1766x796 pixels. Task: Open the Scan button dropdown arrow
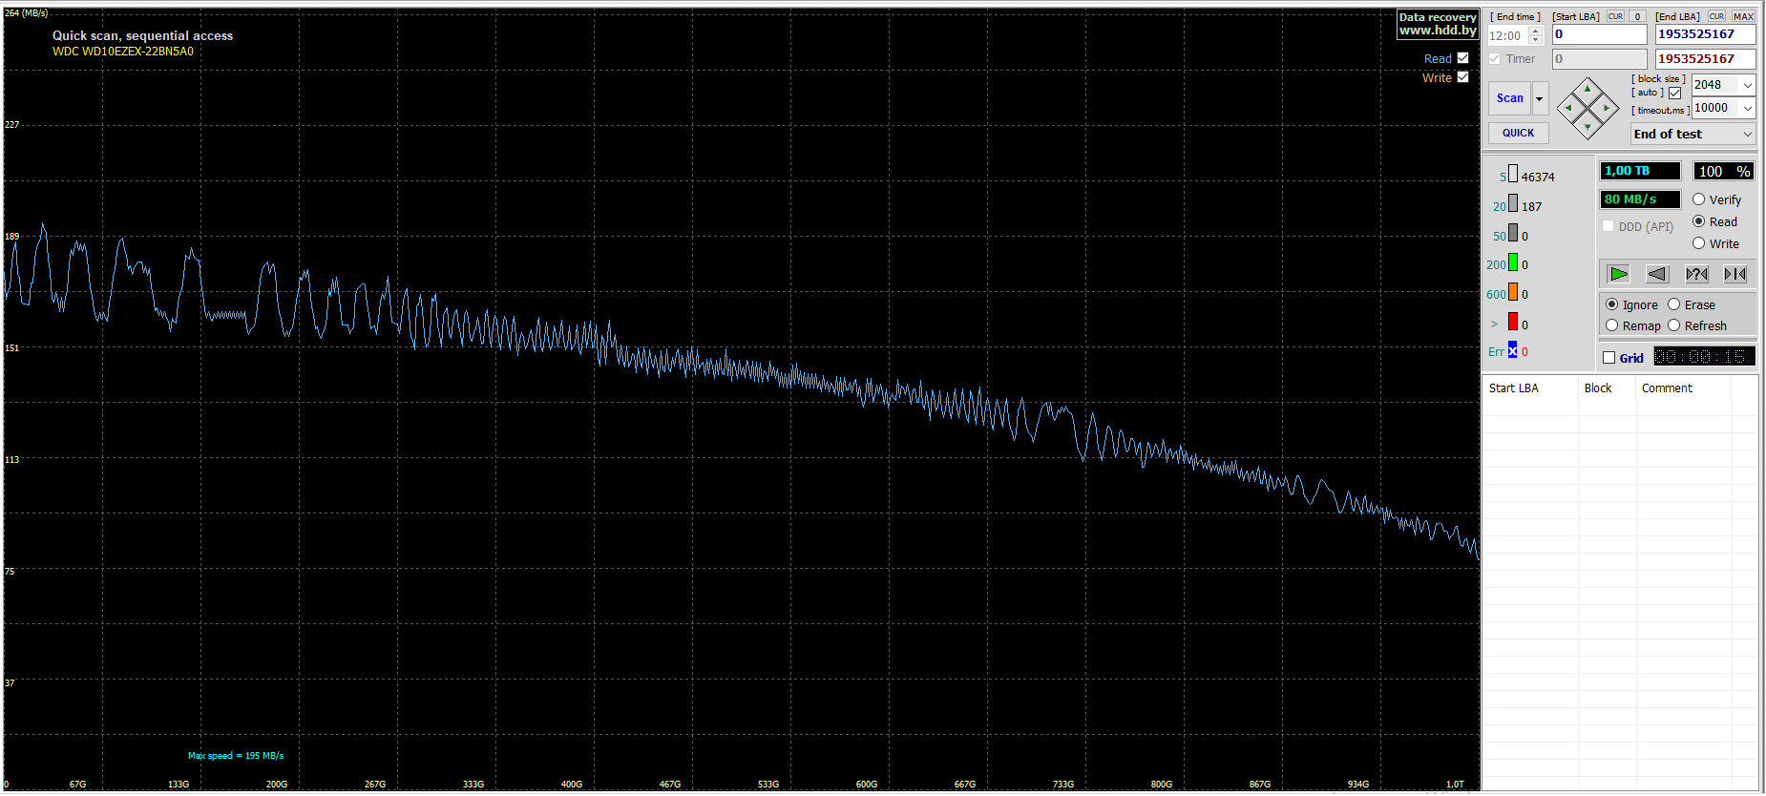point(1540,98)
